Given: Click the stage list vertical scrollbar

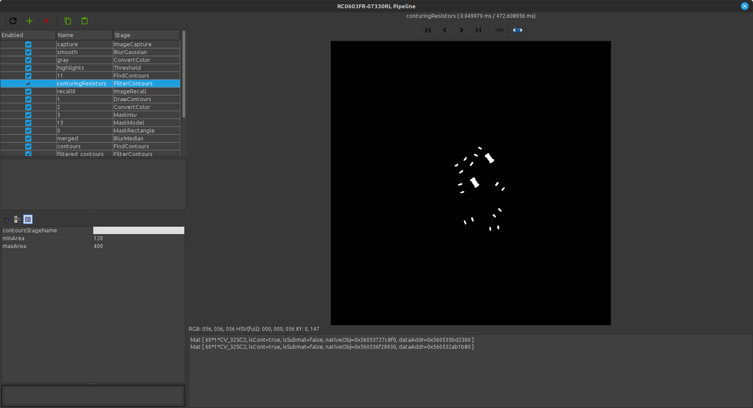Looking at the screenshot, I should pyautogui.click(x=184, y=74).
